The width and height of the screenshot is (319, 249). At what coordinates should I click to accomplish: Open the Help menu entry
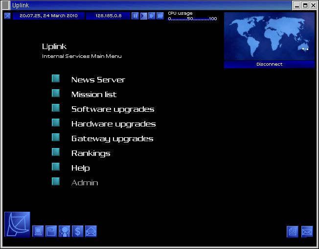pos(81,168)
